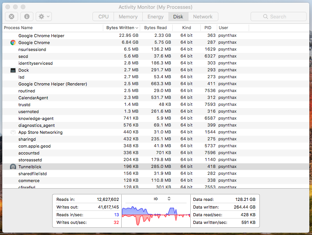This screenshot has width=312, height=235.
Task: Sort by the Kind column header
Action: 187,28
